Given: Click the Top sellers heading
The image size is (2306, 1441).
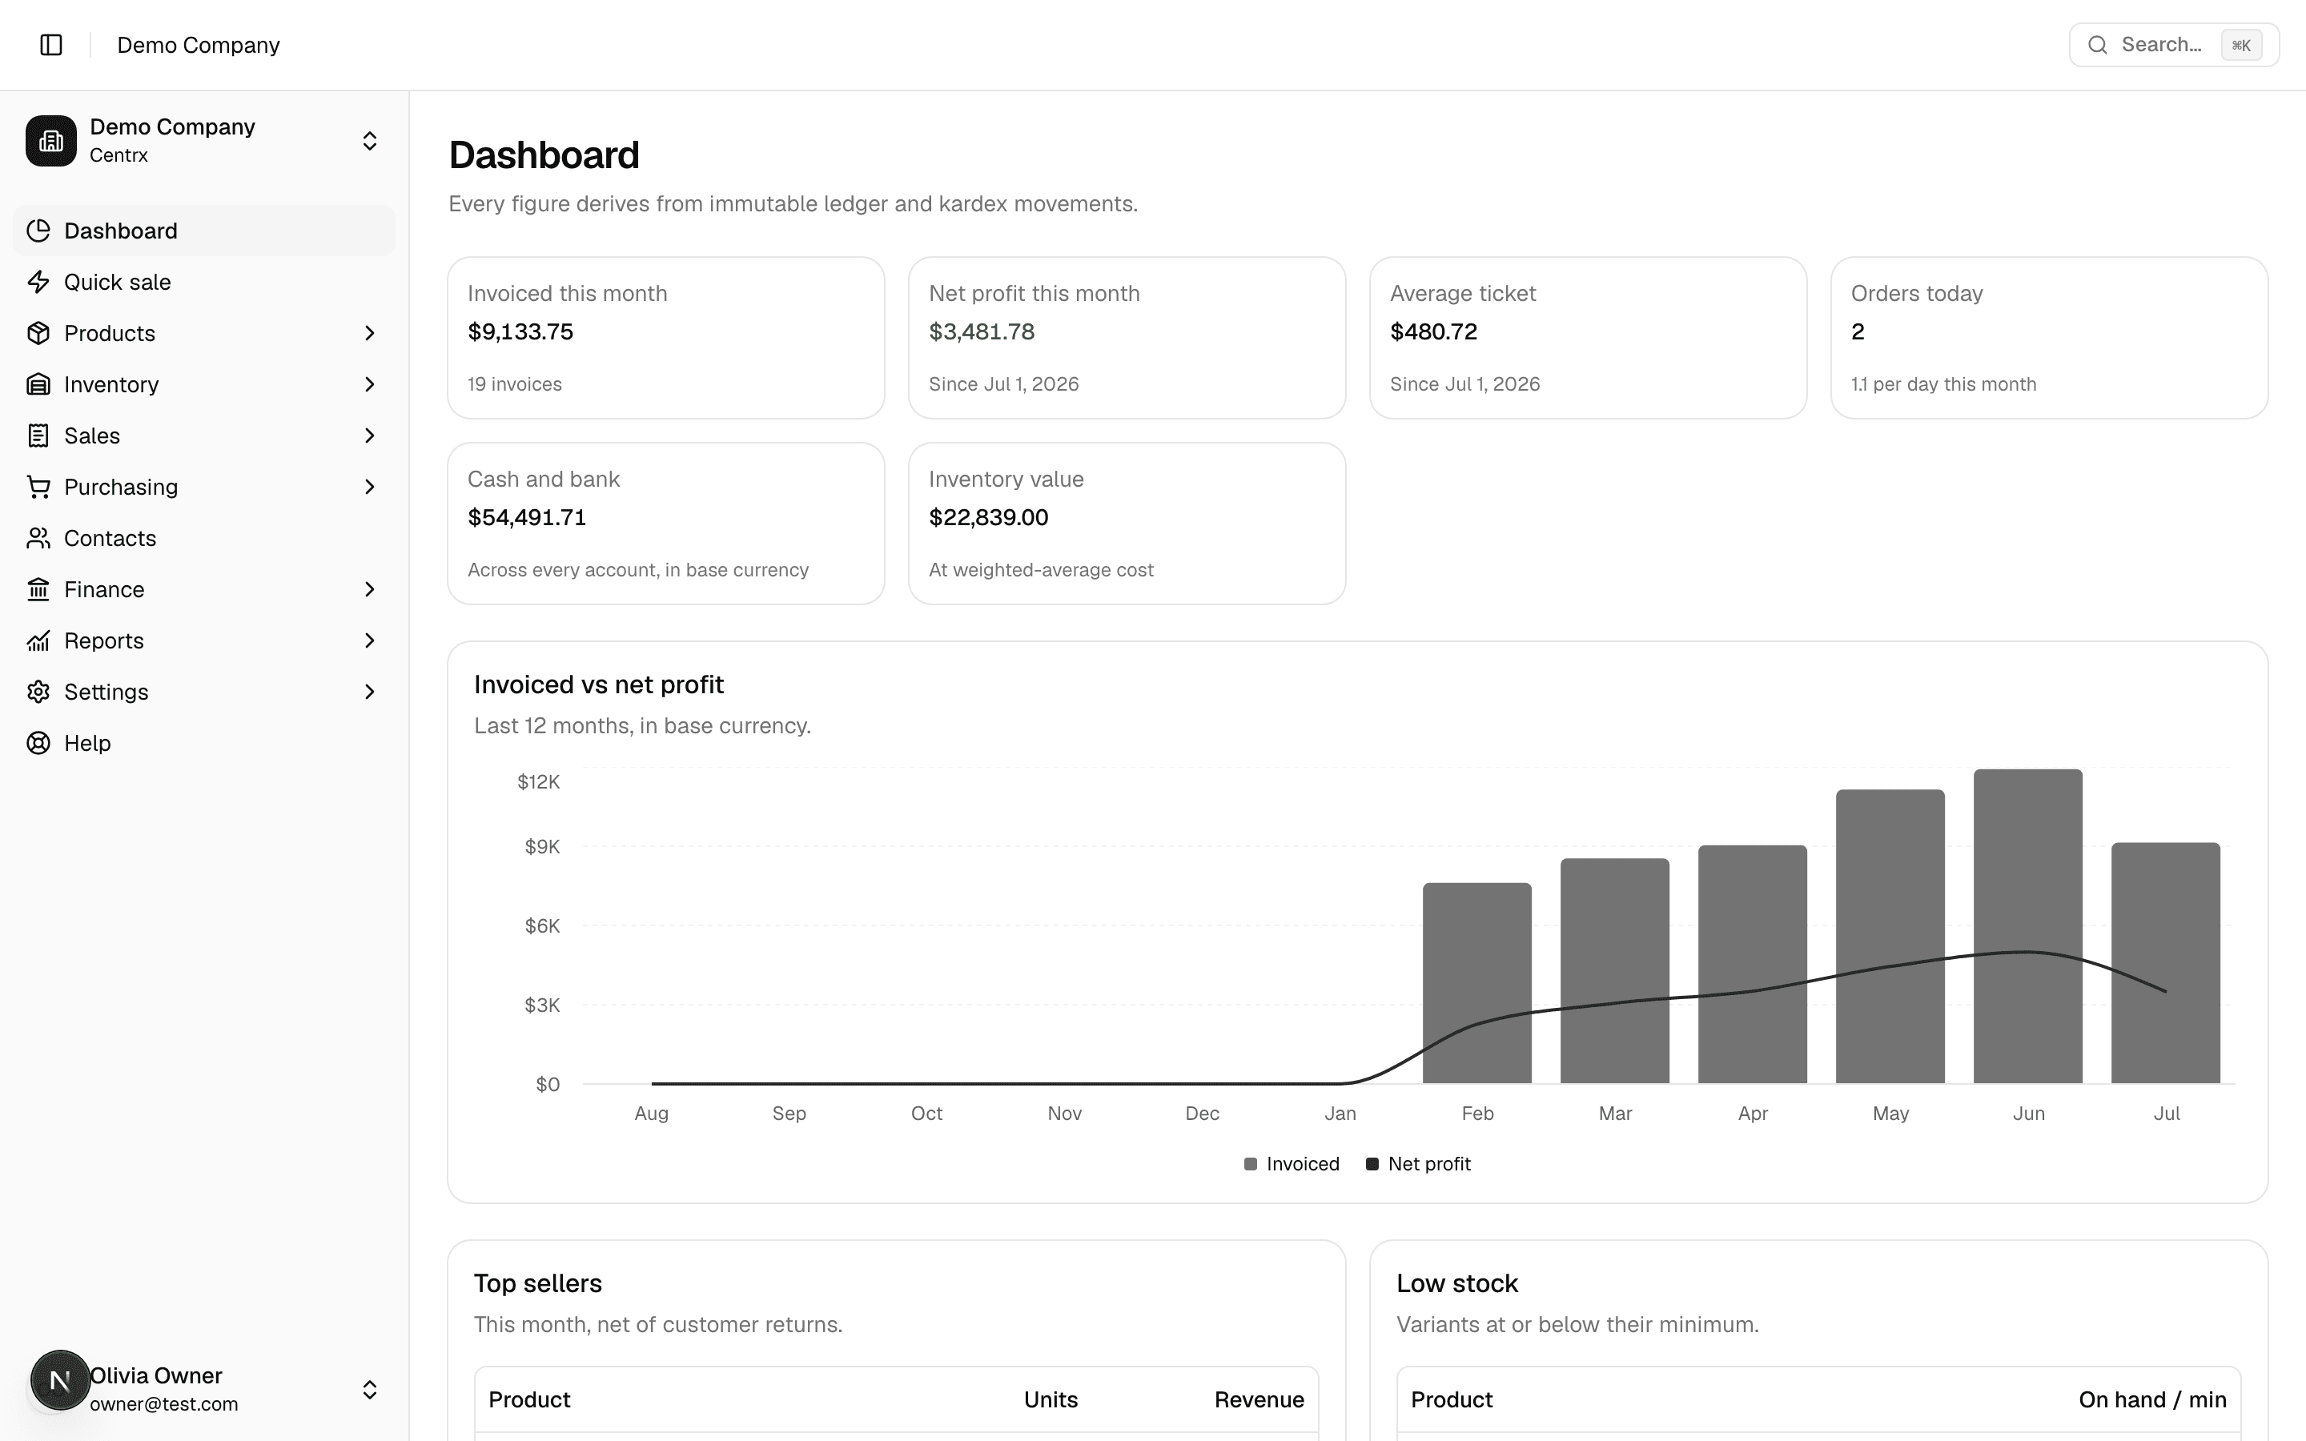Looking at the screenshot, I should [538, 1284].
